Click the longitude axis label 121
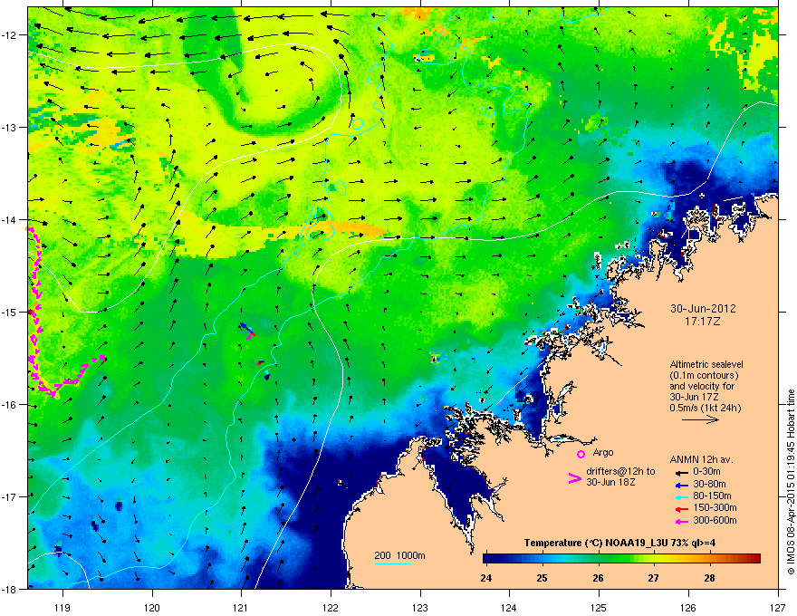Image resolution: width=797 pixels, height=616 pixels. click(240, 607)
